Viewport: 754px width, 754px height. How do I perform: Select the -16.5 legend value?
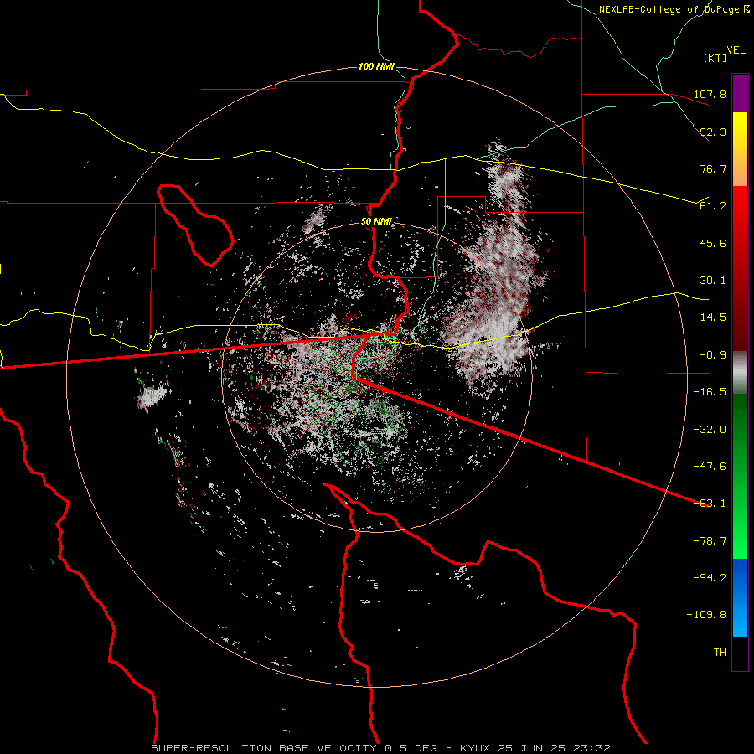tap(710, 392)
